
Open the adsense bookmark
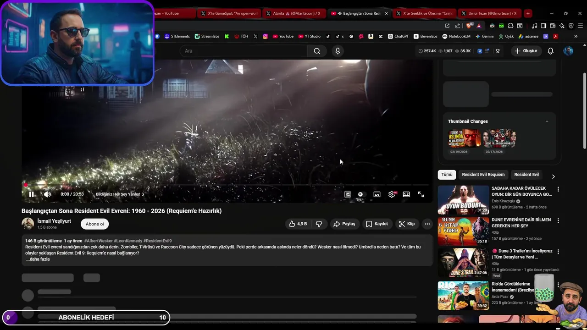point(529,36)
